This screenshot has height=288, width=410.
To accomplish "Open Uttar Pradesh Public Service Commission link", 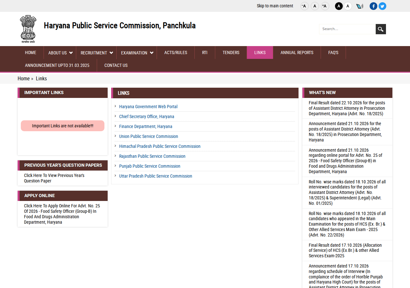I will coord(156,176).
